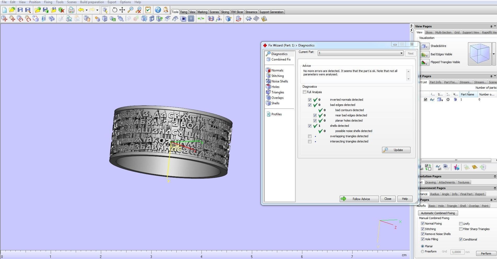The image size is (497, 259).
Task: Open Normals page in Fix Wizard
Action: click(277, 70)
